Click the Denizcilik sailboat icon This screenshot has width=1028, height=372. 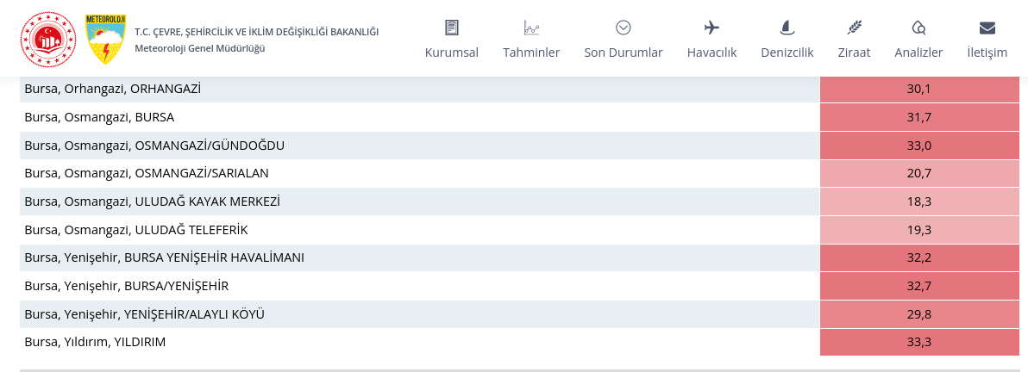tap(787, 28)
